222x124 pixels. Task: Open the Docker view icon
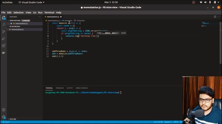point(4,53)
